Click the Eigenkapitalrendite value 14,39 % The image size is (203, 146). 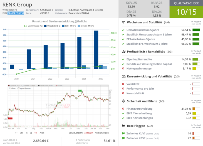click(186, 59)
